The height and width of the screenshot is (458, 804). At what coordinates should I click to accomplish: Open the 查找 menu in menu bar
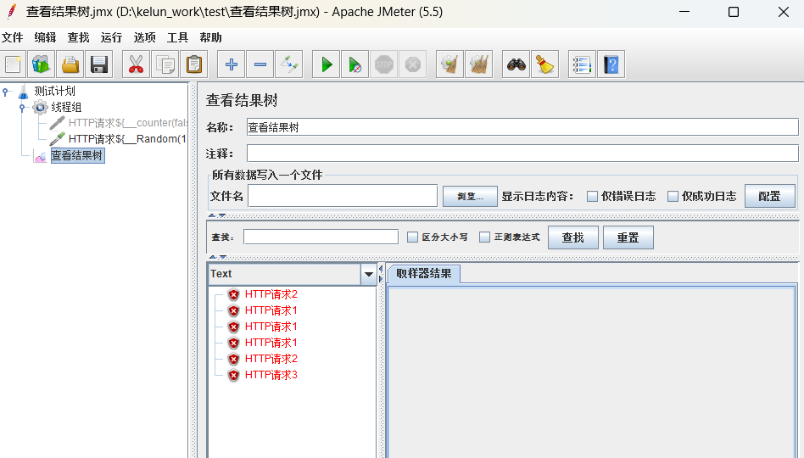click(79, 37)
